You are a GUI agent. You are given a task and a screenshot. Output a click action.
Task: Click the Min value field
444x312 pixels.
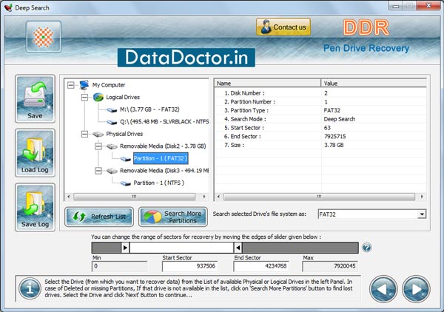click(119, 266)
